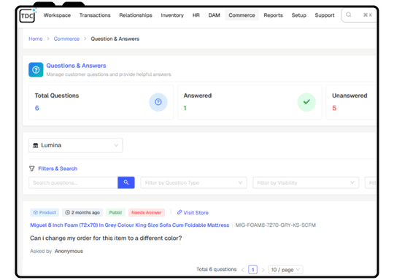The image size is (394, 280).
Task: Click the 2 months ago time badge
Action: pos(82,213)
